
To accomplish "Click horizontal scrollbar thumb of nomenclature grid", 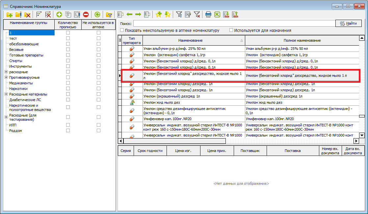I will (x=174, y=141).
